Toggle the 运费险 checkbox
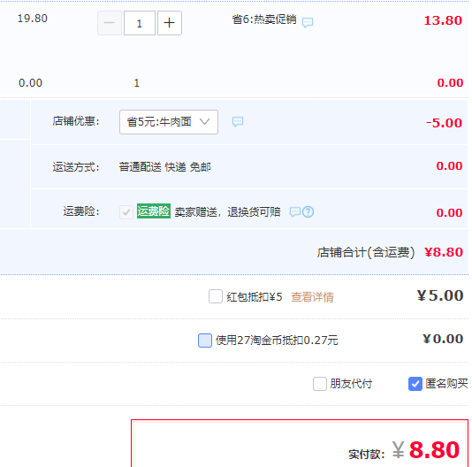The width and height of the screenshot is (472, 467). (126, 212)
